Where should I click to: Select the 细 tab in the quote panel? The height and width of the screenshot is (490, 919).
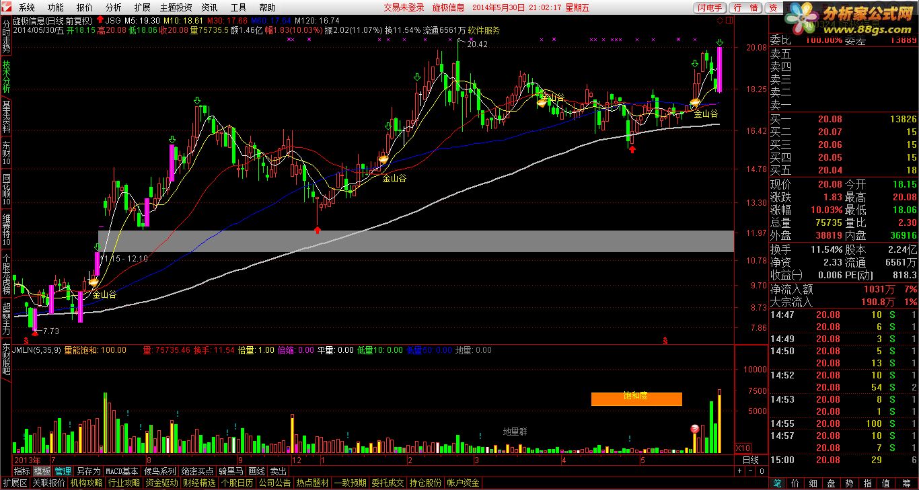coord(813,483)
